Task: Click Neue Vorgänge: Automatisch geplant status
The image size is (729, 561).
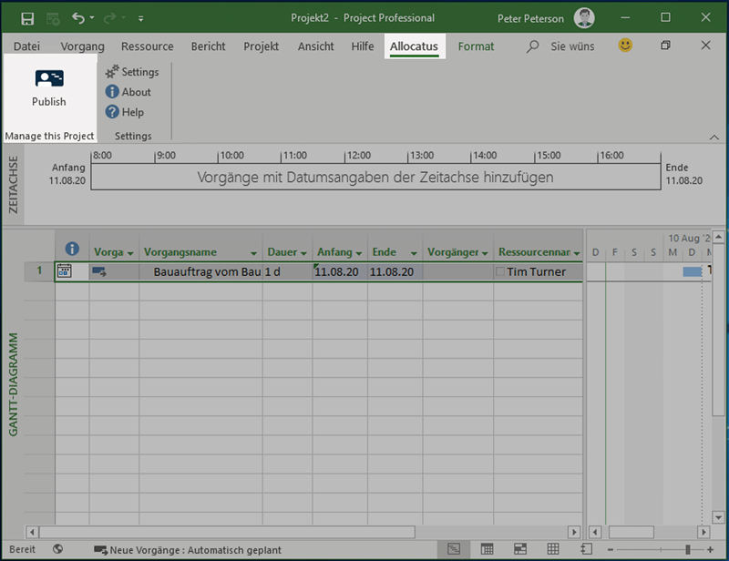Action: 188,550
